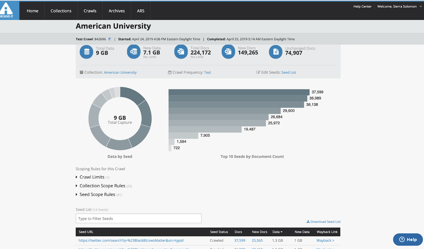Click the Total Docs icon
The image size is (424, 249).
[x=181, y=52]
